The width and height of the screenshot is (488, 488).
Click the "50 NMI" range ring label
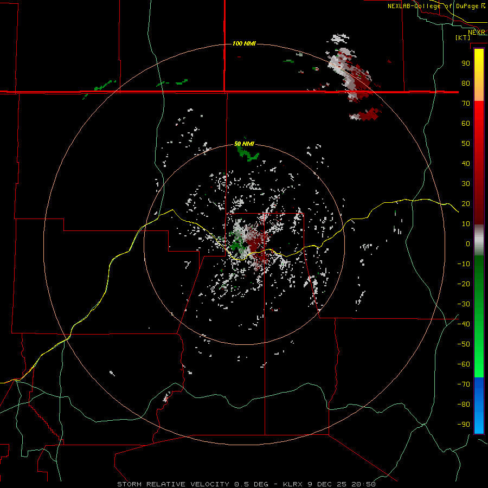click(x=245, y=144)
